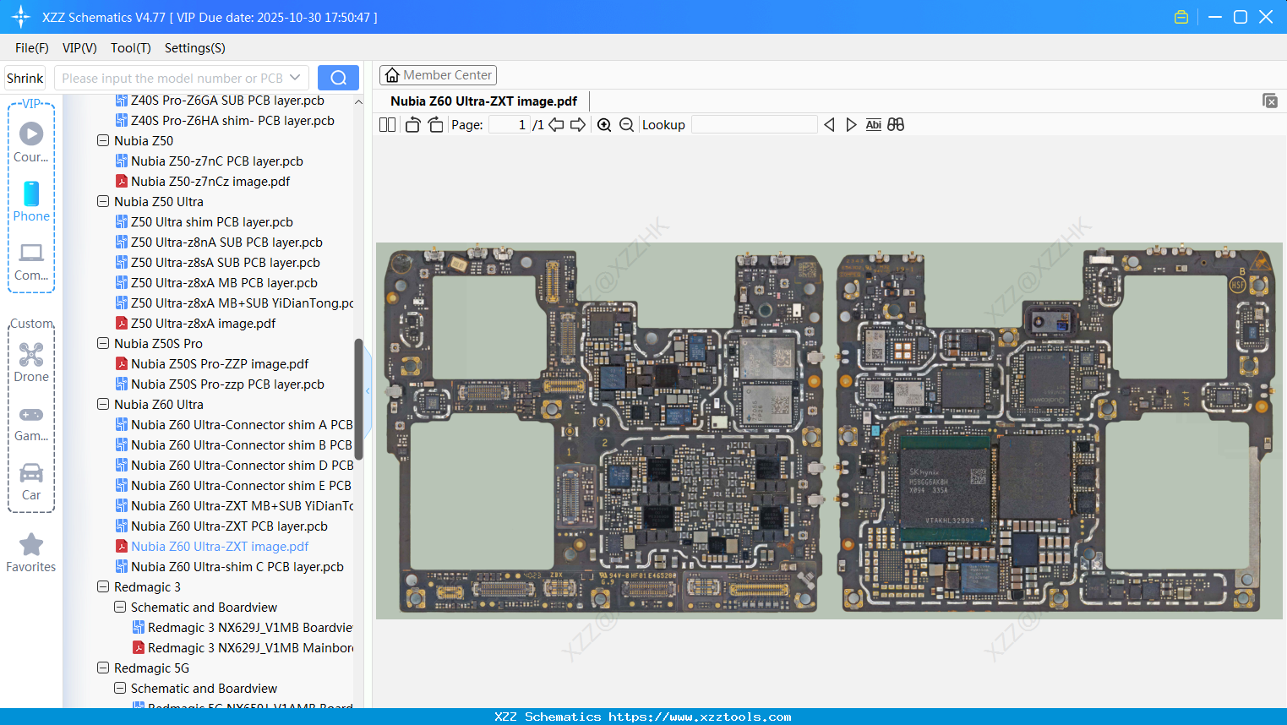Image resolution: width=1287 pixels, height=725 pixels.
Task: Open the Drone category in sidebar
Action: pyautogui.click(x=31, y=362)
